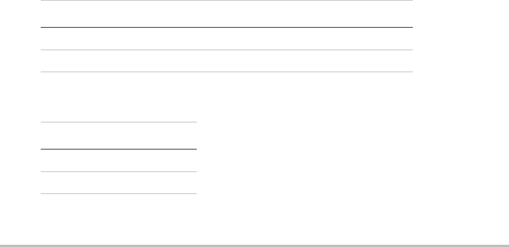Click the black header line of the narrow table
This screenshot has width=509, height=247.
pyautogui.click(x=119, y=149)
